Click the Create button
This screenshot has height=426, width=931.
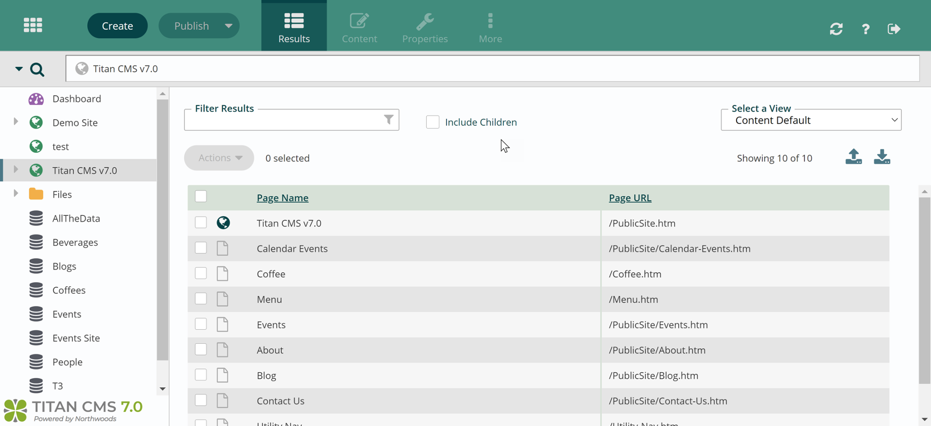[x=117, y=26]
